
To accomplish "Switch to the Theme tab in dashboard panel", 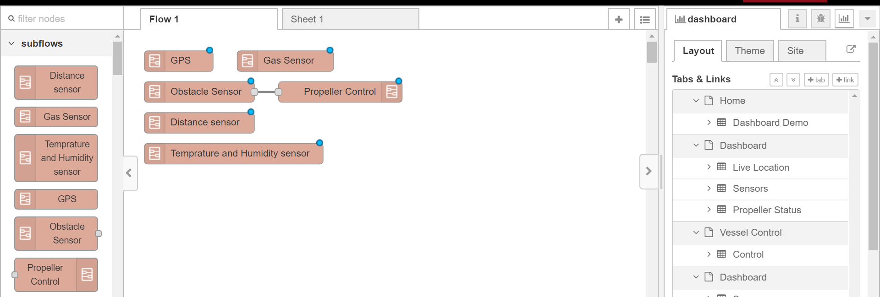I will (x=750, y=50).
